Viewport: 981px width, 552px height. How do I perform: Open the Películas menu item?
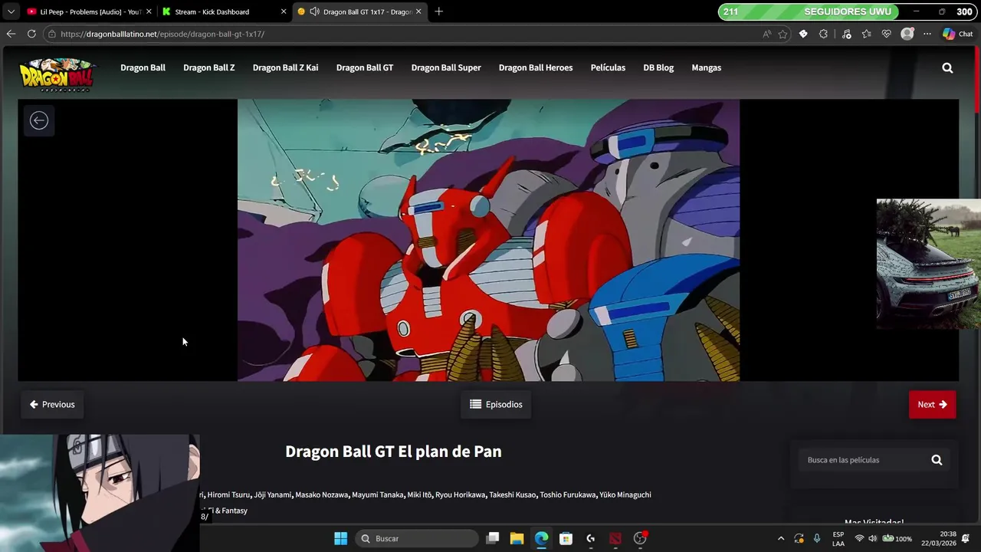click(608, 67)
